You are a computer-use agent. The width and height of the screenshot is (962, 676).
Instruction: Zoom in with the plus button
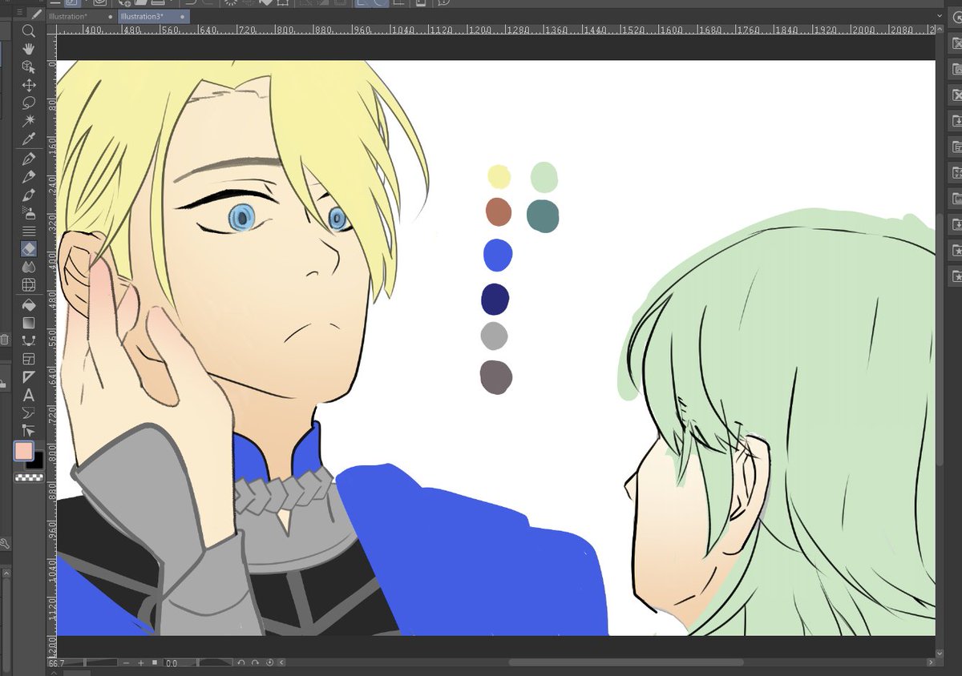141,663
